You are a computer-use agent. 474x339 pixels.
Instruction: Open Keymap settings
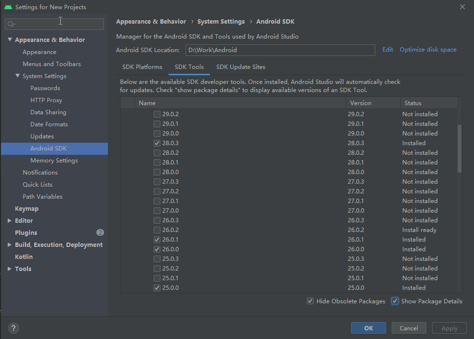pyautogui.click(x=26, y=208)
